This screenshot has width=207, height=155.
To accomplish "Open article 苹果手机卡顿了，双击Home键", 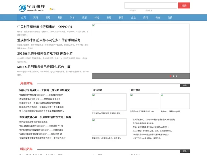I will click(x=154, y=119).
